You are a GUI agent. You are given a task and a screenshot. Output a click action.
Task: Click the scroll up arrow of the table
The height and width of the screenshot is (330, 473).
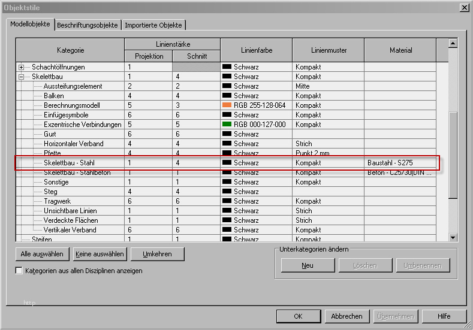coord(453,43)
